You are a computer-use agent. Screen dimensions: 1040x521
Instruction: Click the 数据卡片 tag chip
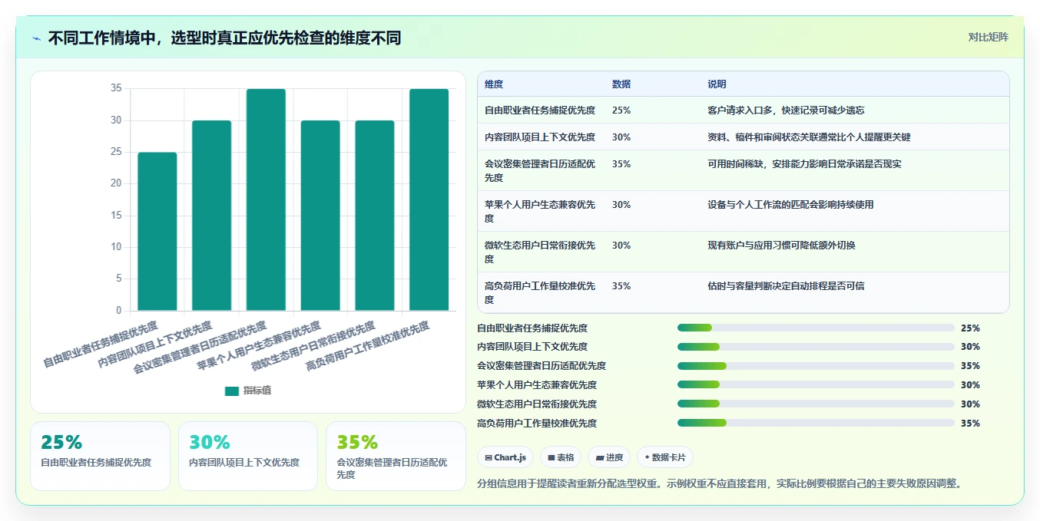665,457
